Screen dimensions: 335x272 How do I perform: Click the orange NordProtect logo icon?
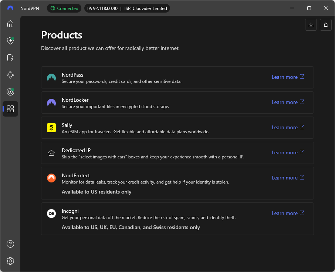tap(51, 178)
